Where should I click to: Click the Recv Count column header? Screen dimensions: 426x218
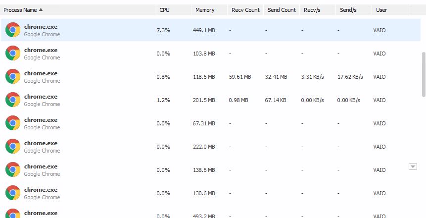pyautogui.click(x=245, y=10)
